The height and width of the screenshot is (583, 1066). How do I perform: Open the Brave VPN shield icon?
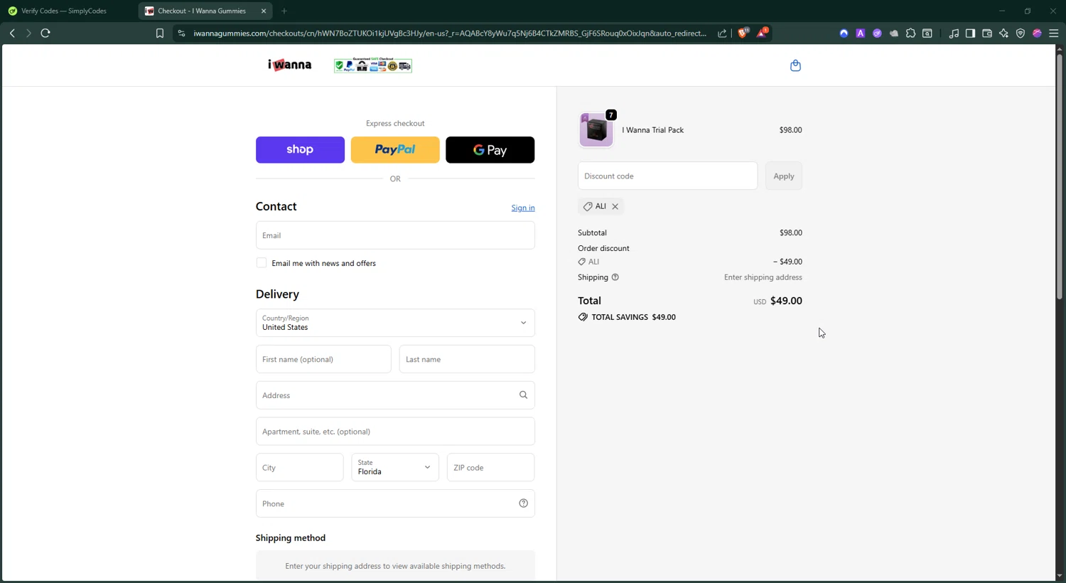point(1021,33)
